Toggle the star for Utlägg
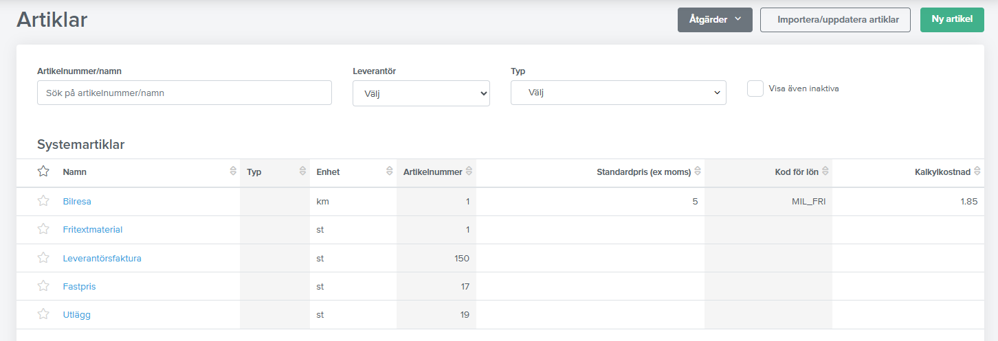 click(x=43, y=314)
